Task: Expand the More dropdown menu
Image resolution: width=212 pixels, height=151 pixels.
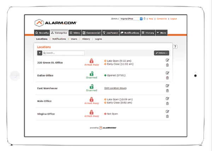Action: point(161,33)
